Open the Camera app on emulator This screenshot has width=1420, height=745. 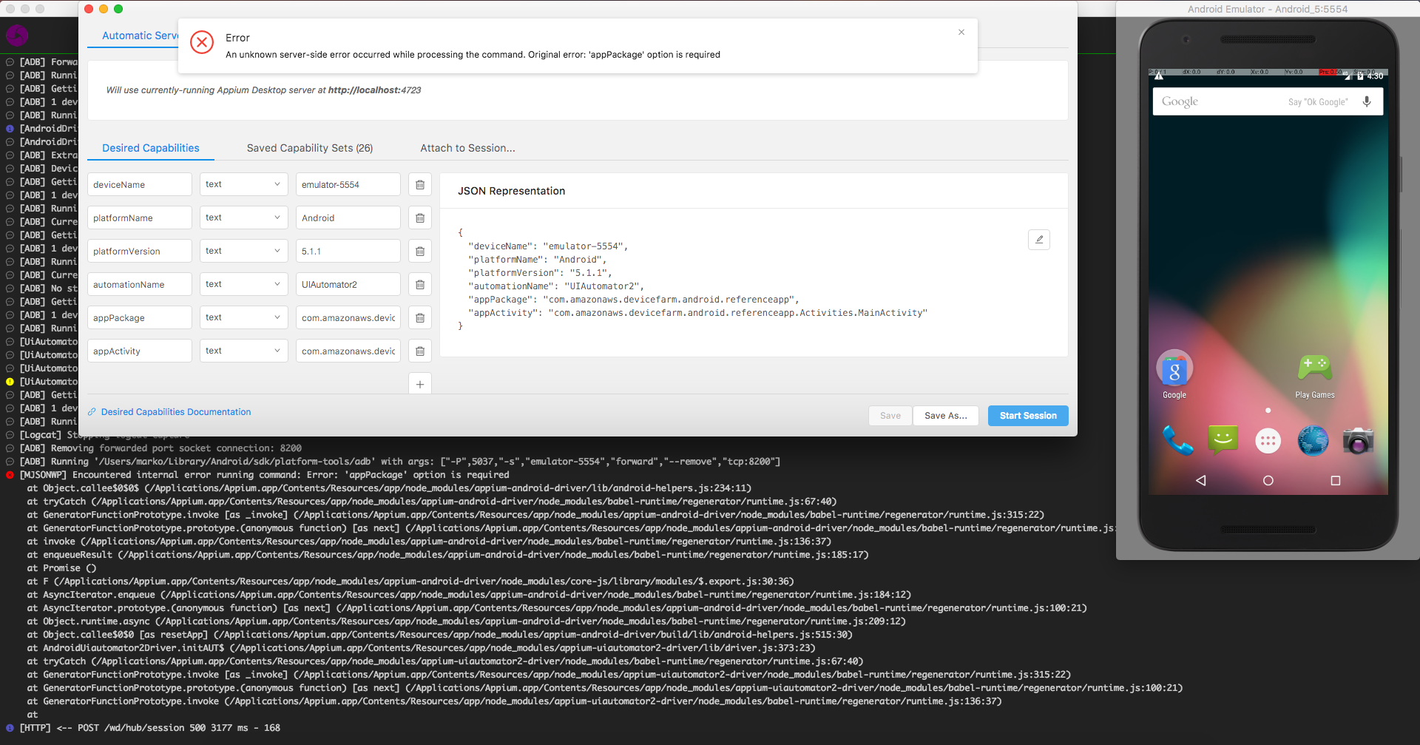1358,441
